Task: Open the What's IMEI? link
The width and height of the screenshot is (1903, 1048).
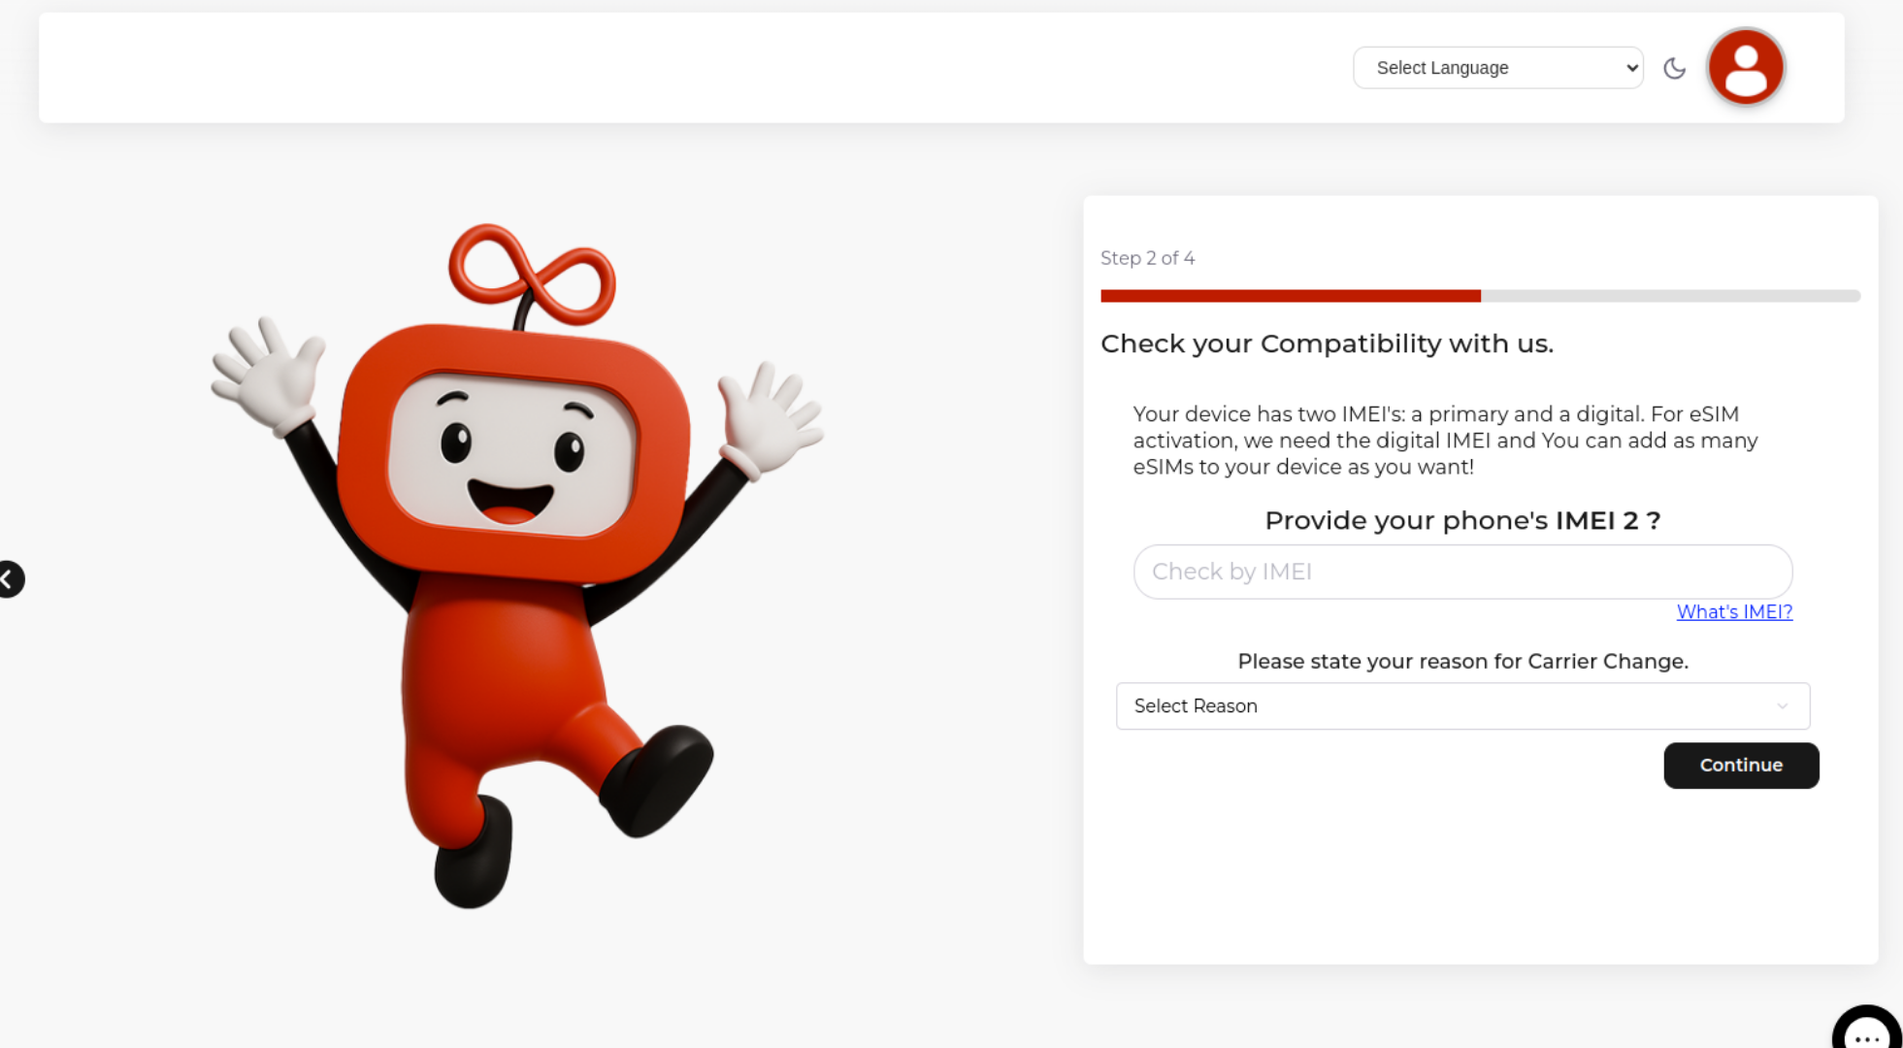Action: click(1733, 612)
